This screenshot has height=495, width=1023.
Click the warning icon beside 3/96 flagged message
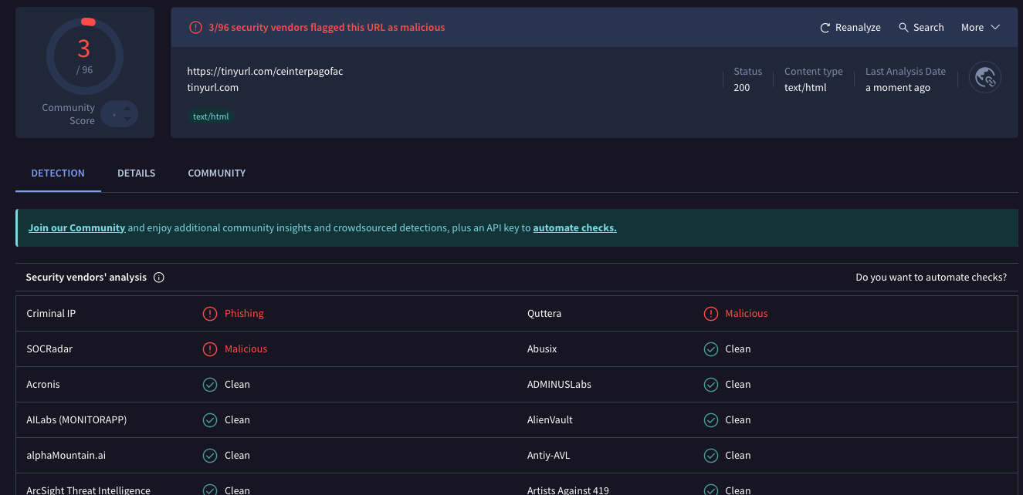coord(195,28)
